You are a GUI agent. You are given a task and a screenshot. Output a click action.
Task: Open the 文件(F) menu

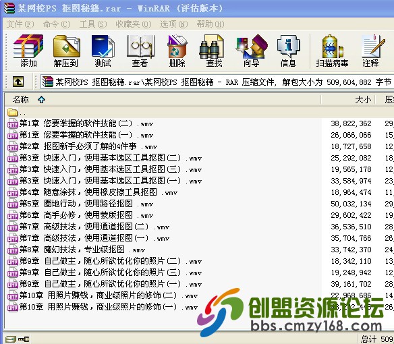[20, 24]
